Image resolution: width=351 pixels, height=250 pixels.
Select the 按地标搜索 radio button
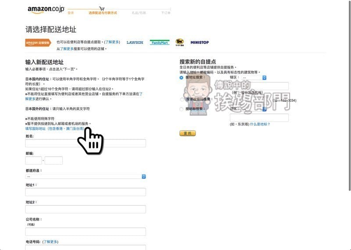pos(181,109)
